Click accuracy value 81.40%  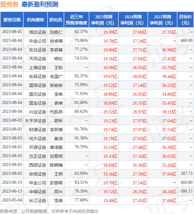click(81, 103)
